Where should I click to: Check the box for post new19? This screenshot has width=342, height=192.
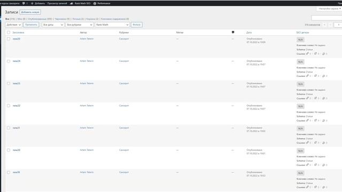pos(9,172)
